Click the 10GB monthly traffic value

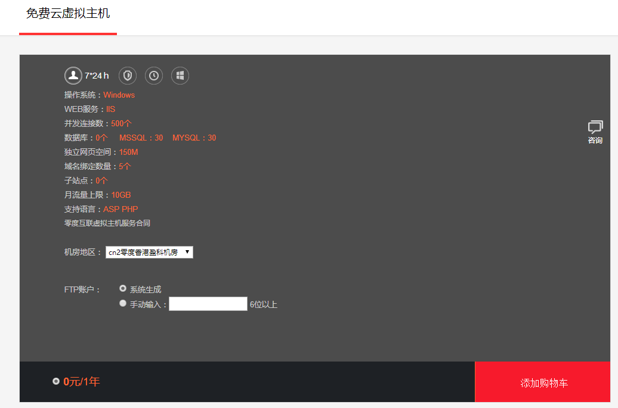tap(121, 195)
